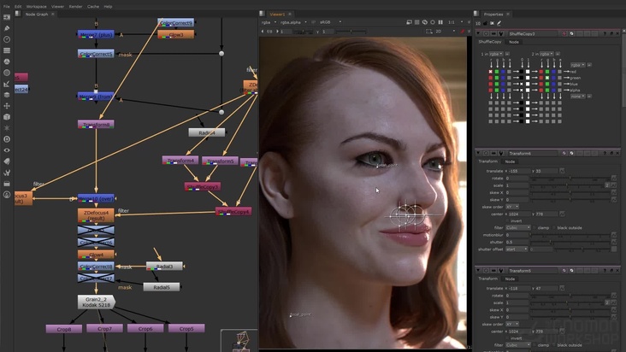Enable invert checkbox in Transform6 properties

tap(506, 220)
